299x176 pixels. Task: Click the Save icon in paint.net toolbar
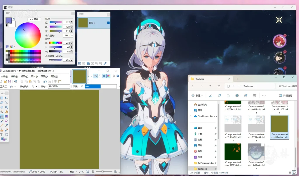click(x=9, y=81)
